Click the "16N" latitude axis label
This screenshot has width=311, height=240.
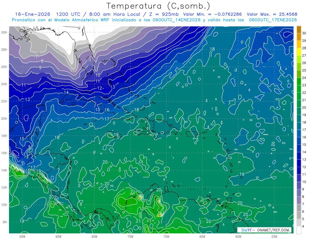pyautogui.click(x=4, y=153)
